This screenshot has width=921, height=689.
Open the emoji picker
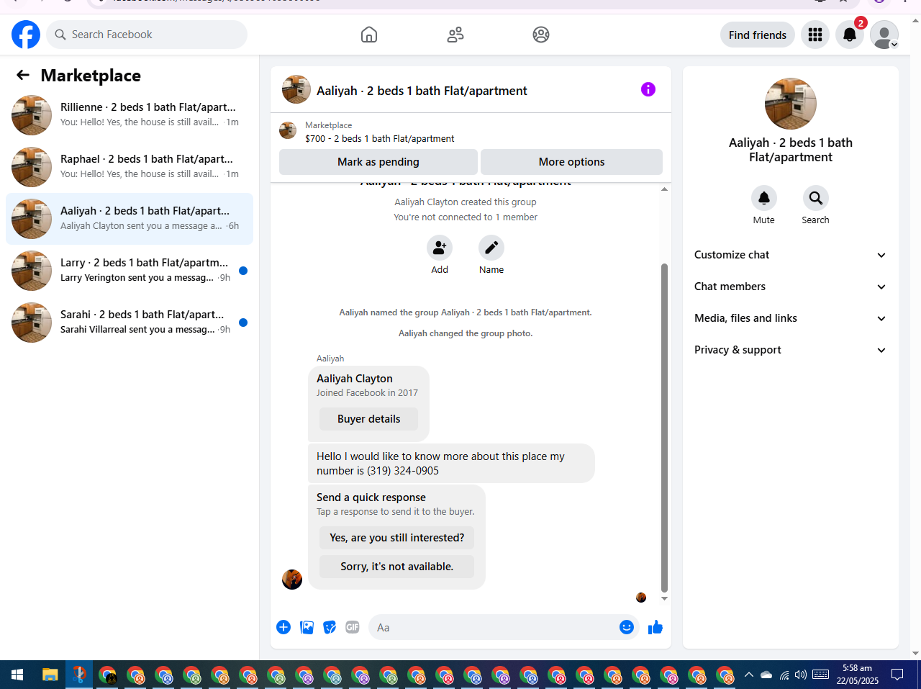tap(627, 627)
